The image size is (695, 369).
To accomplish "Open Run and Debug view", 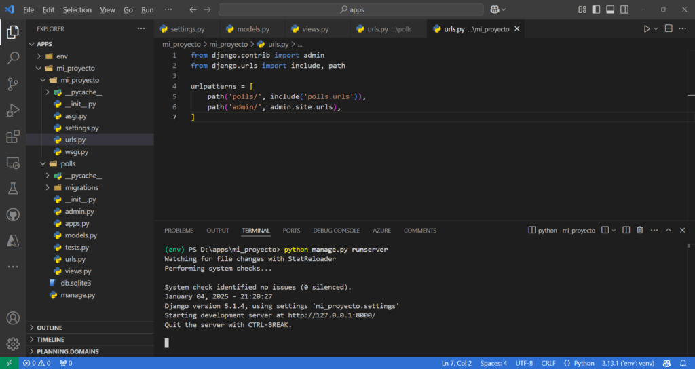I will point(13,111).
